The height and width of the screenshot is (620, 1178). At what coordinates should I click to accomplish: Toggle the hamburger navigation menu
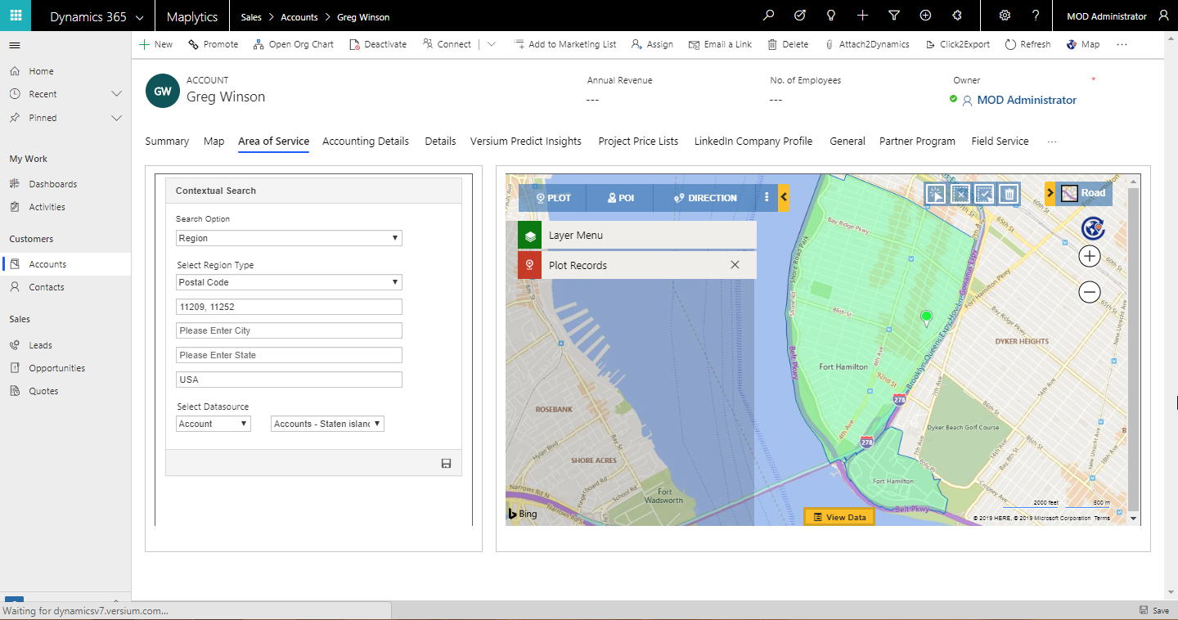point(15,45)
